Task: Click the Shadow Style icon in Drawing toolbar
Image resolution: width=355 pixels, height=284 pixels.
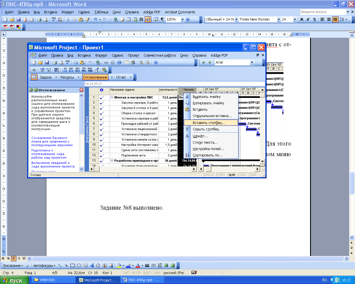Action: pos(166,265)
